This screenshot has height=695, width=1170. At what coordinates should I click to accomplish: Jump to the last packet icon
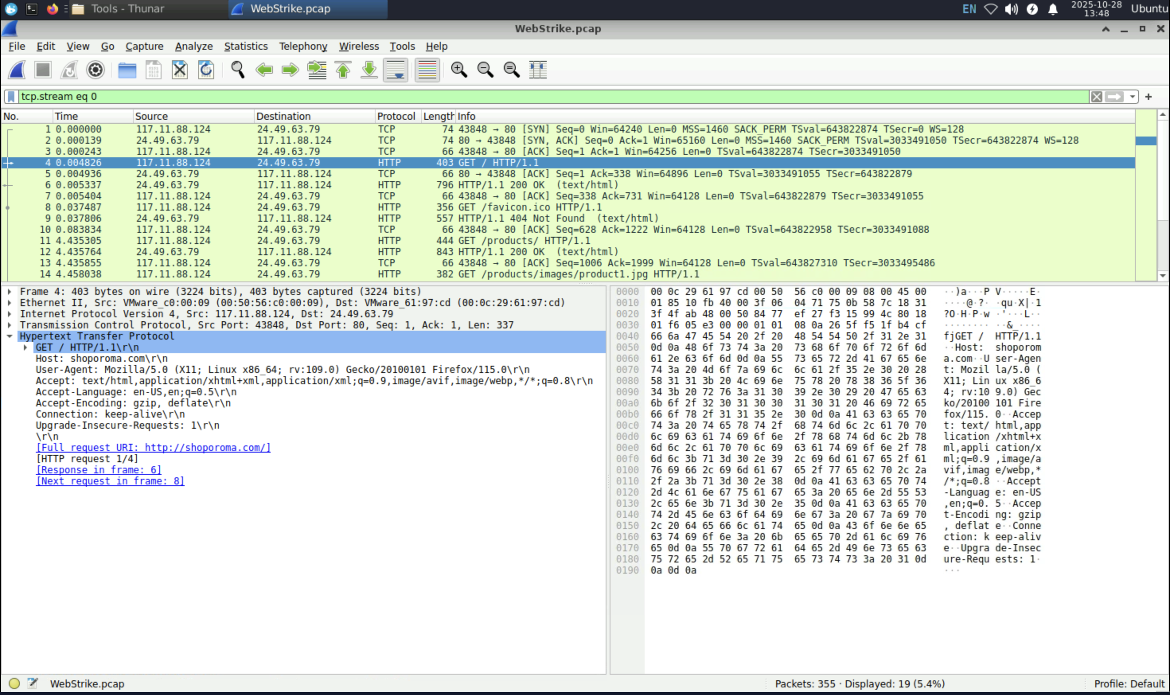coord(369,70)
